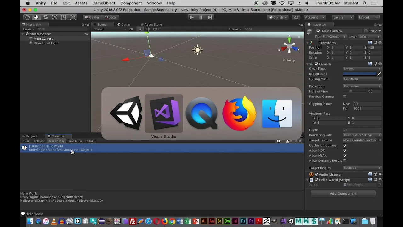Open Transform component help icon
This screenshot has height=227, width=403.
click(x=370, y=43)
